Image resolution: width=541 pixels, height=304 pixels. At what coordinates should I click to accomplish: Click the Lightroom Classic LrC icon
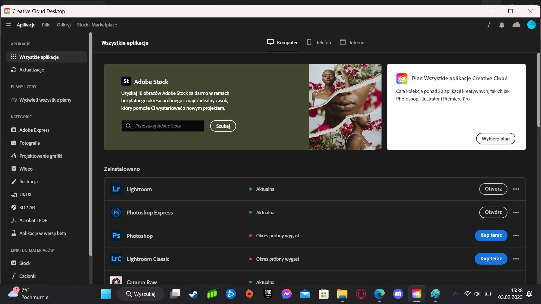(116, 259)
